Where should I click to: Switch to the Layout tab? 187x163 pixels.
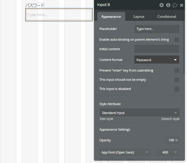pos(139,17)
